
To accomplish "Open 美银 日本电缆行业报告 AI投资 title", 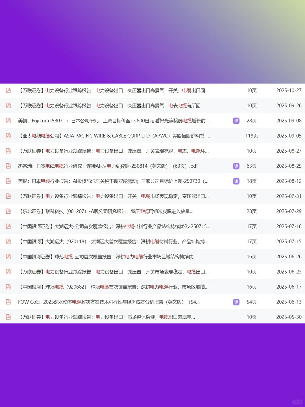I will (113, 181).
